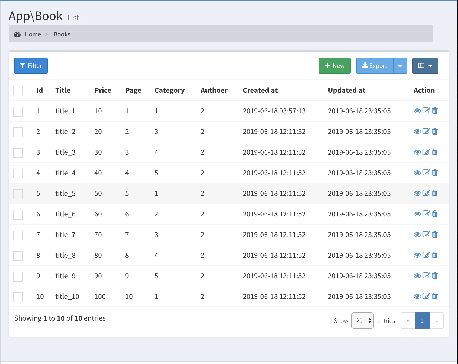Image resolution: width=458 pixels, height=364 pixels.
Task: Click the Books breadcrumb item
Action: (62, 34)
